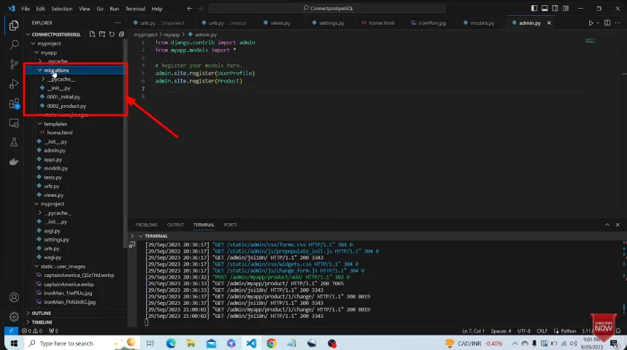The image size is (627, 350).
Task: Open remote window indicator in status bar
Action: 11,331
